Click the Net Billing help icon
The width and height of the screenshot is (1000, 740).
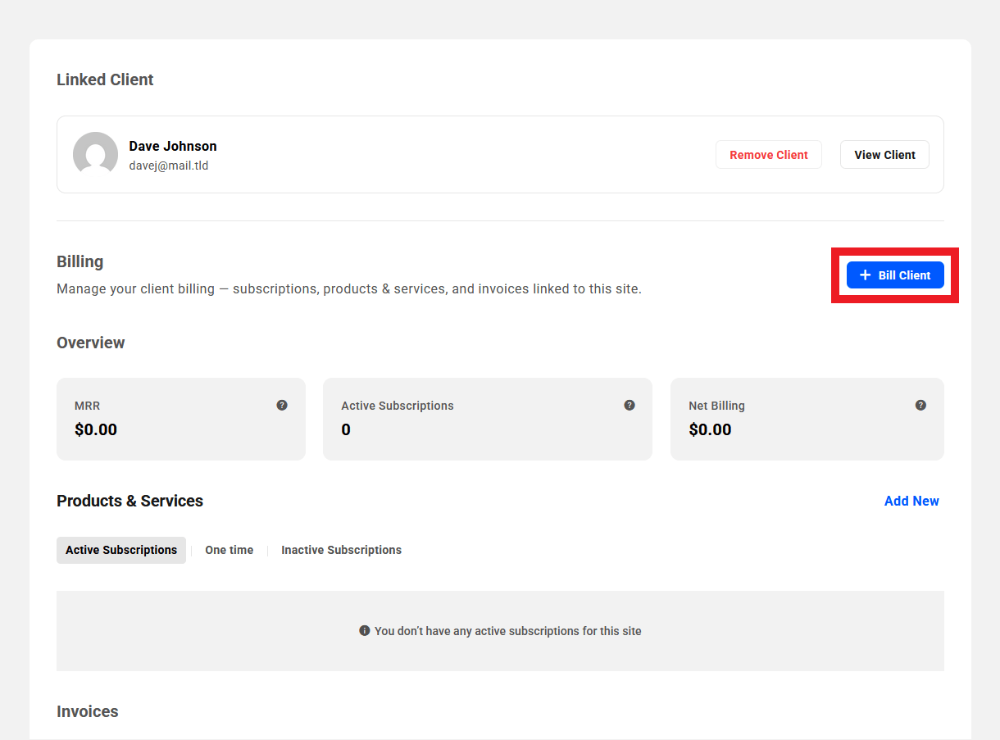click(920, 405)
